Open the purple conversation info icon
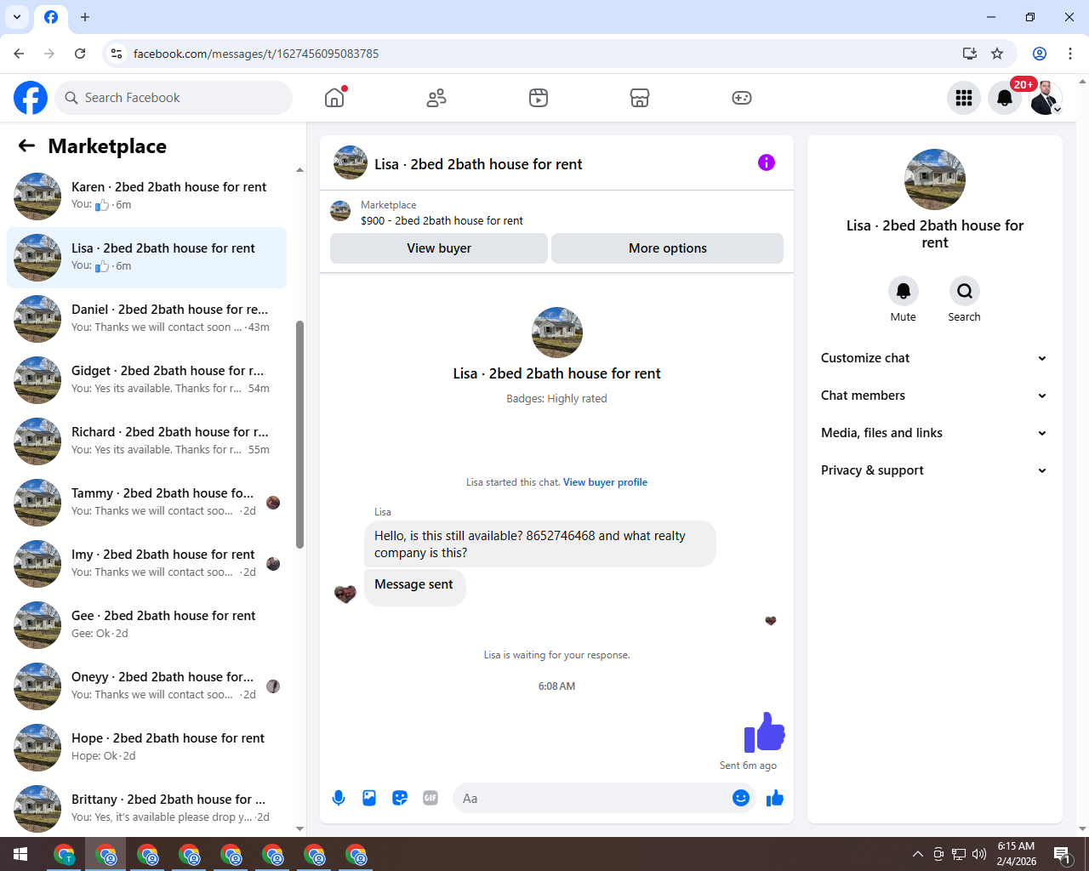Screen dimensions: 1089x871 (767, 162)
